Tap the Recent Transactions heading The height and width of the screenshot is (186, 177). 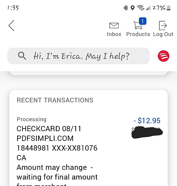click(x=55, y=100)
